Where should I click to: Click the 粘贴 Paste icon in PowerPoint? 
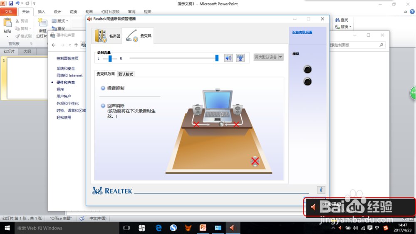tap(7, 23)
